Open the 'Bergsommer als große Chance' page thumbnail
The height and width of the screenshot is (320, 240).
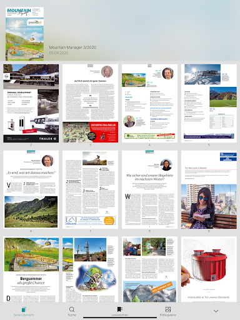point(31,269)
